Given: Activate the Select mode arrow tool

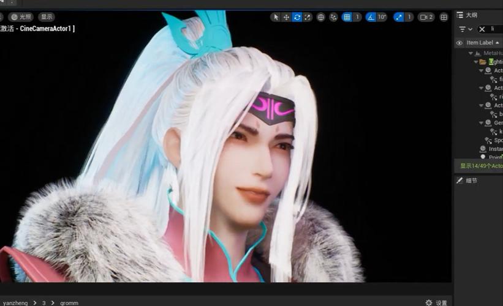Looking at the screenshot, I should (276, 17).
